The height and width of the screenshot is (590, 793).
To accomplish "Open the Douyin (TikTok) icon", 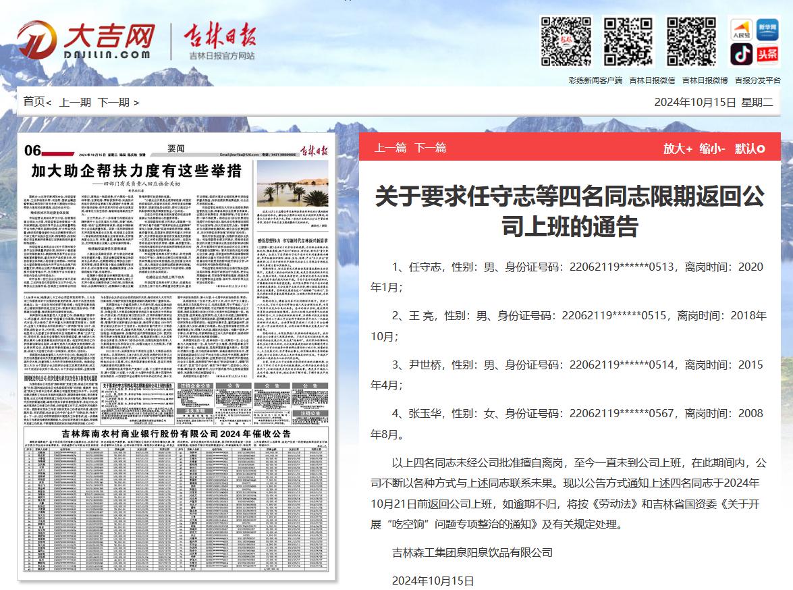I will (x=741, y=54).
